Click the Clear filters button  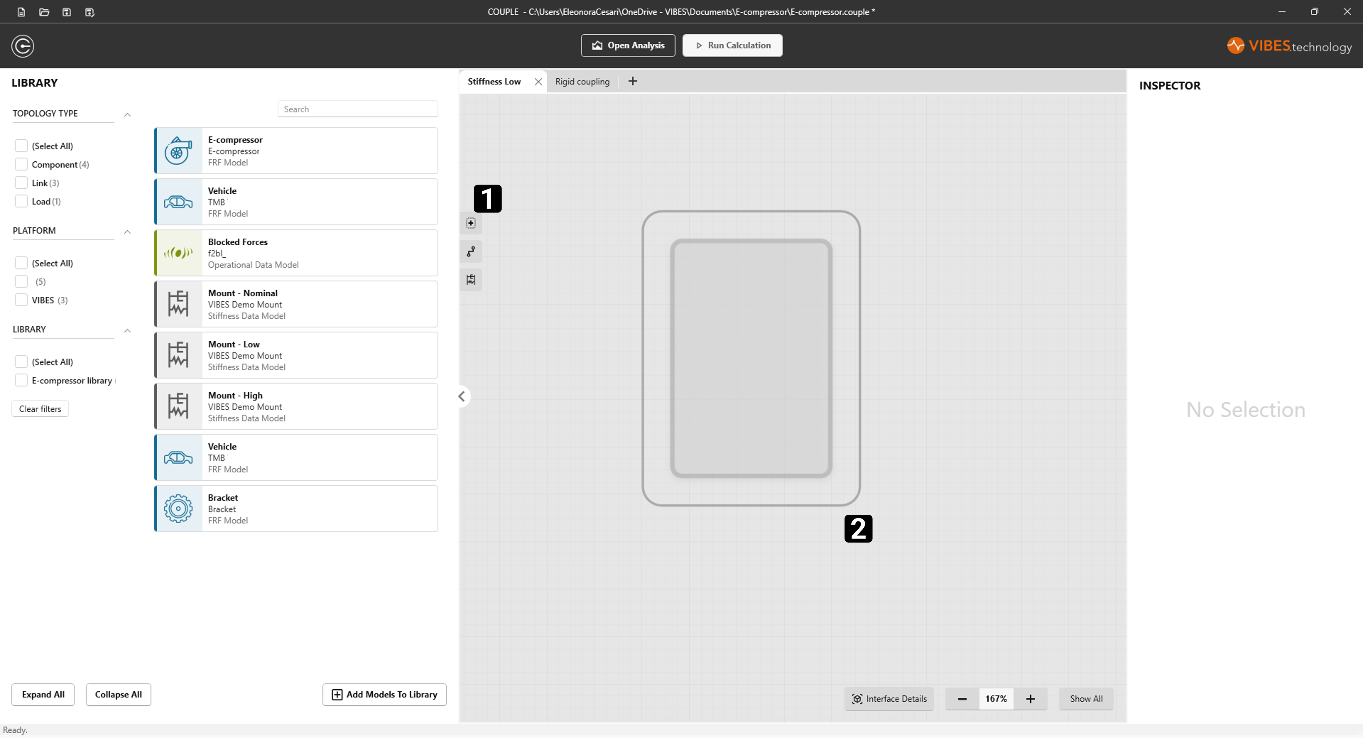tap(40, 409)
